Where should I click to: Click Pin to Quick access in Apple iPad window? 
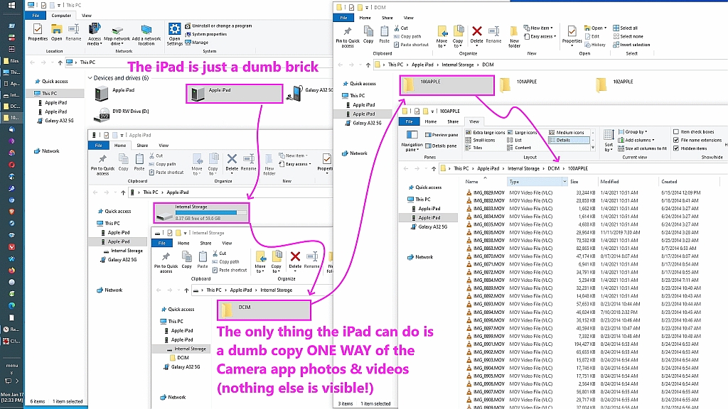[x=102, y=165]
